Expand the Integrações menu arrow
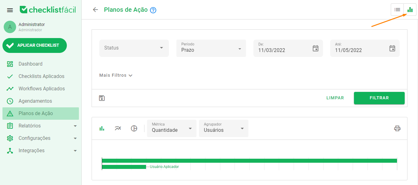 (x=75, y=151)
